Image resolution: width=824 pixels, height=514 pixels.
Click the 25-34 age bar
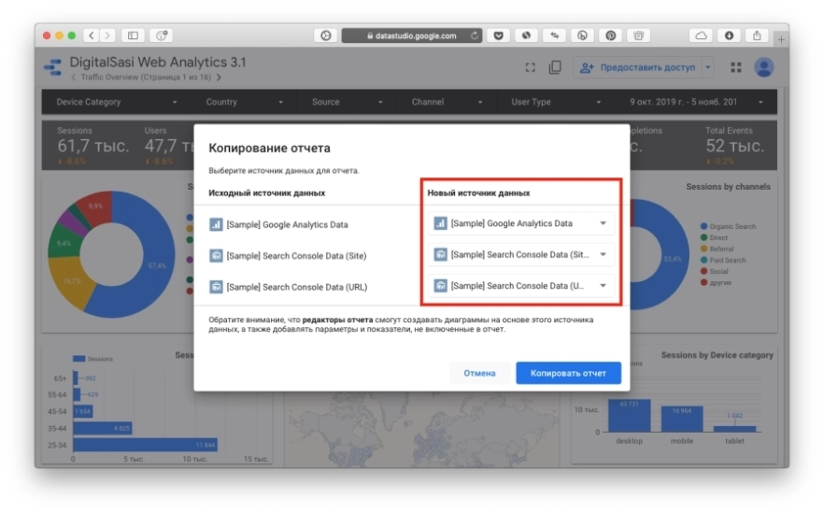pyautogui.click(x=145, y=445)
